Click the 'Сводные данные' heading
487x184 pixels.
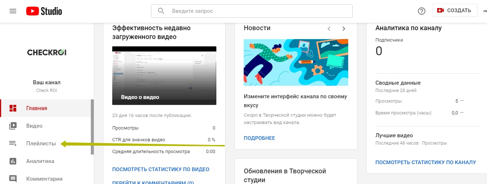pos(398,83)
